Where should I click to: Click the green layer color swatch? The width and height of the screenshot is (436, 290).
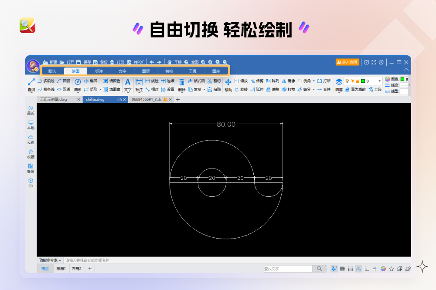(x=364, y=80)
